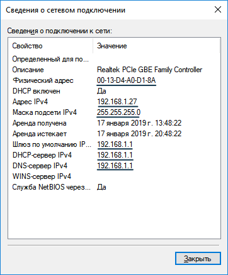Screen dimensions: 228x275
Task: Select the Служба NetBIOS через... label
Action: [52, 187]
